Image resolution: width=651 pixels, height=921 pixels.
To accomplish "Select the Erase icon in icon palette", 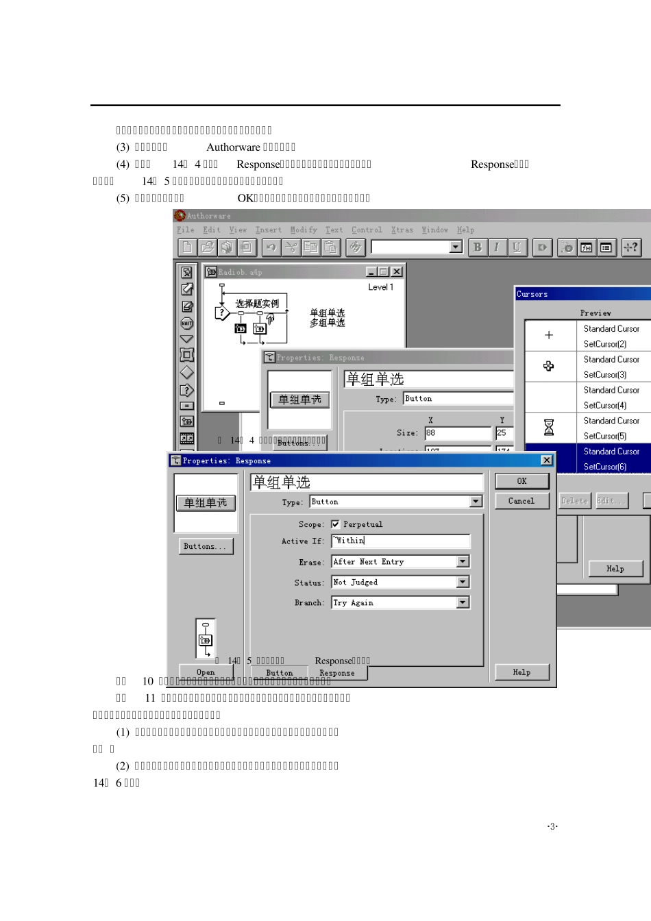I will tap(187, 306).
